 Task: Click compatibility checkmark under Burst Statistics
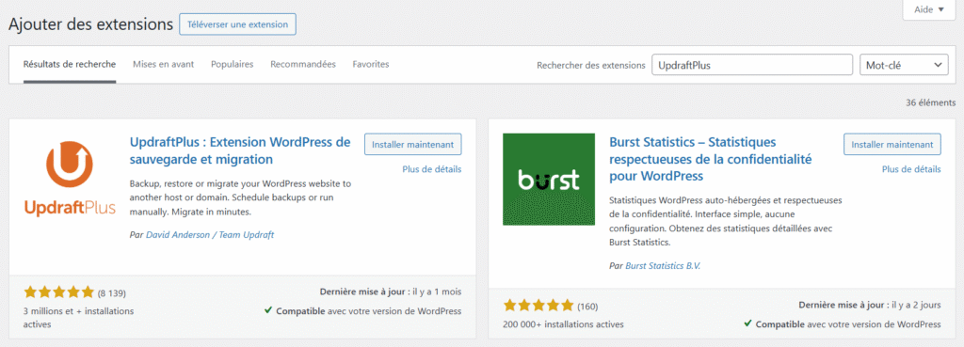tap(747, 323)
